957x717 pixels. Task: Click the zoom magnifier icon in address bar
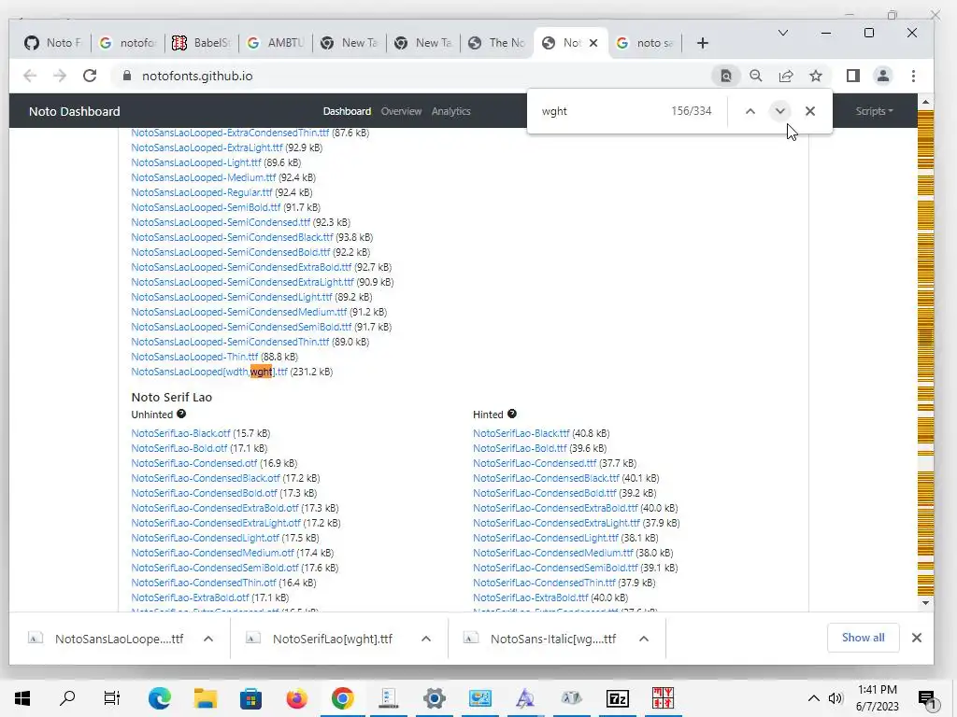(x=755, y=76)
